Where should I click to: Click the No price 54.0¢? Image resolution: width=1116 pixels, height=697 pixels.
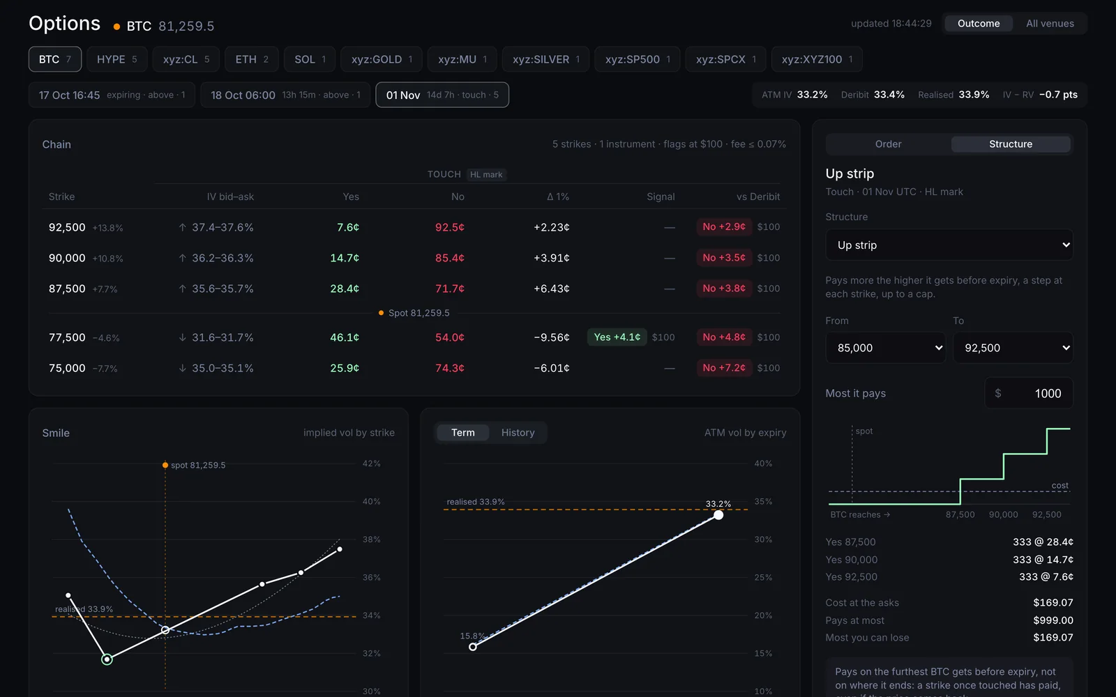[450, 337]
